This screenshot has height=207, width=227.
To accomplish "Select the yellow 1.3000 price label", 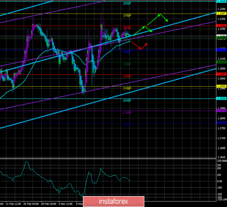I will coord(222,86).
